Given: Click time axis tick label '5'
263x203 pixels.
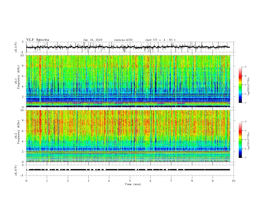Looking at the screenshot, I should point(130,181).
